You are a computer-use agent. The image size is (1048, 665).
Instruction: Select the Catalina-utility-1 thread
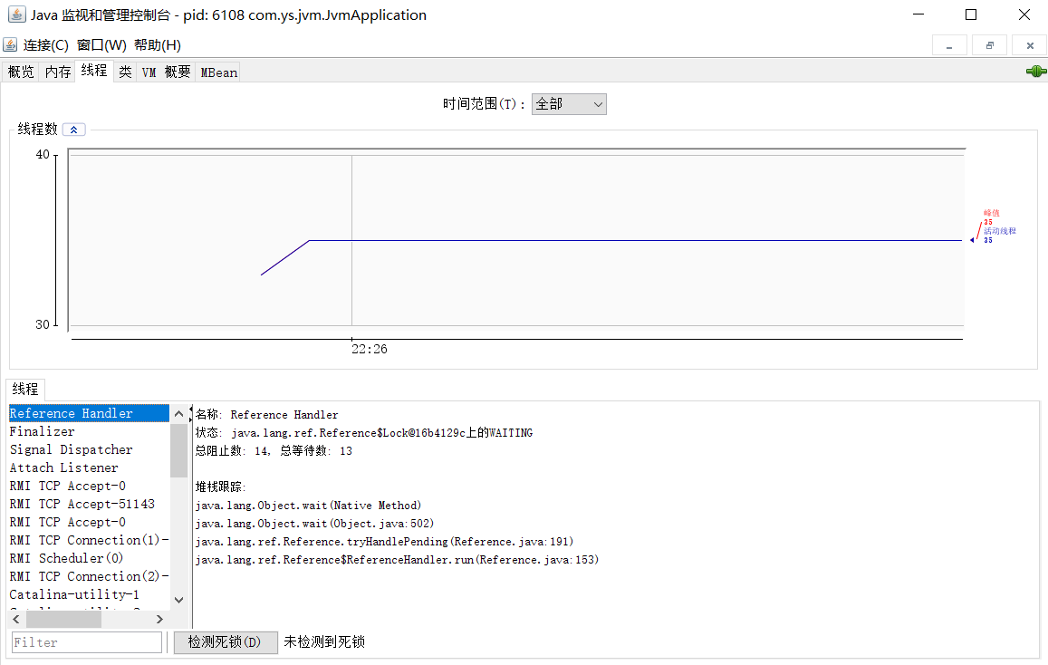[89, 594]
